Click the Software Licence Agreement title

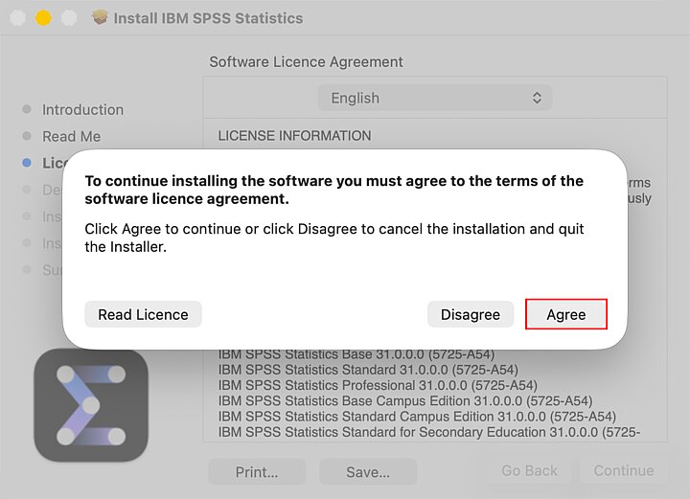pyautogui.click(x=306, y=62)
